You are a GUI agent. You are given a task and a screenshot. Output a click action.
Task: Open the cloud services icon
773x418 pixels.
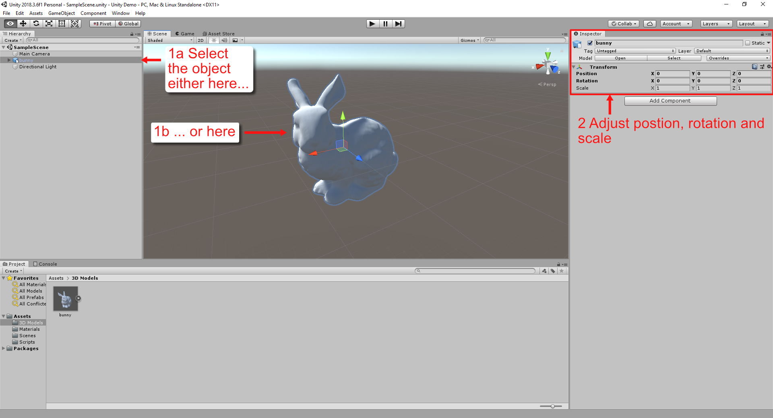click(649, 24)
